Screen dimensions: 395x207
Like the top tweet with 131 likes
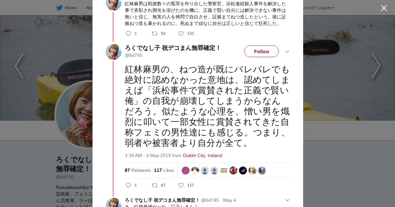pos(181,34)
